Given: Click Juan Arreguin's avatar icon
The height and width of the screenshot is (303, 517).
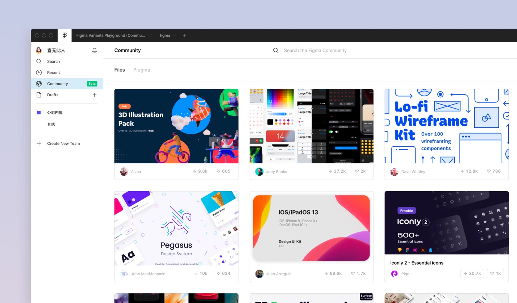Looking at the screenshot, I should pyautogui.click(x=259, y=274).
